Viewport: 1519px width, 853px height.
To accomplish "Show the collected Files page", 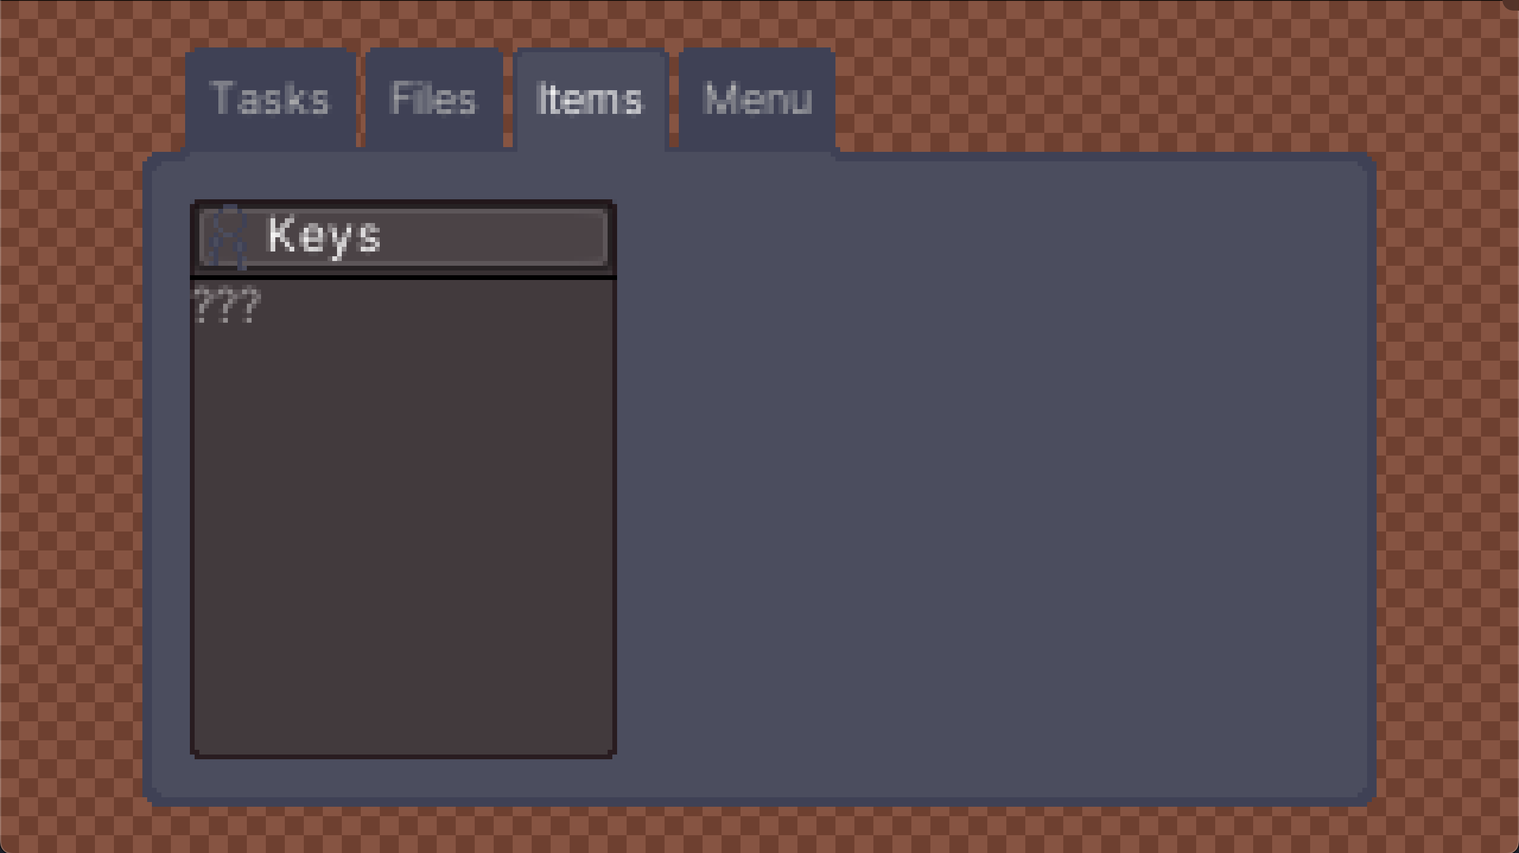I will 434,98.
